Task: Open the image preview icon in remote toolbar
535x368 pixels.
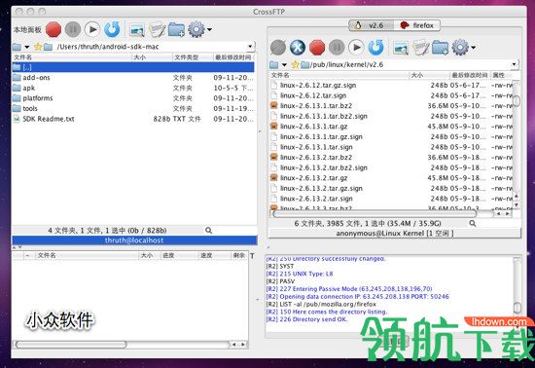Action: tap(401, 48)
